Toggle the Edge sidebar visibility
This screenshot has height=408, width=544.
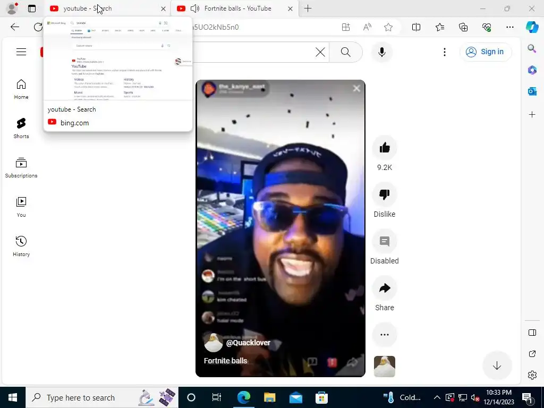(x=532, y=333)
